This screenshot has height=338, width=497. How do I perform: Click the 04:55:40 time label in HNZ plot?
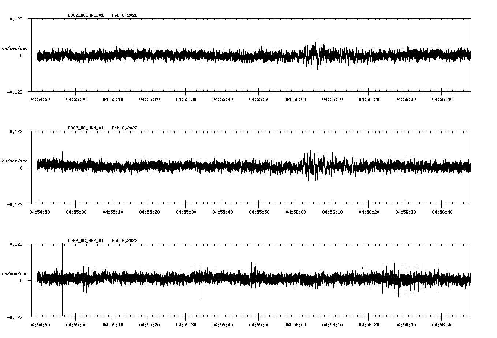point(223,324)
